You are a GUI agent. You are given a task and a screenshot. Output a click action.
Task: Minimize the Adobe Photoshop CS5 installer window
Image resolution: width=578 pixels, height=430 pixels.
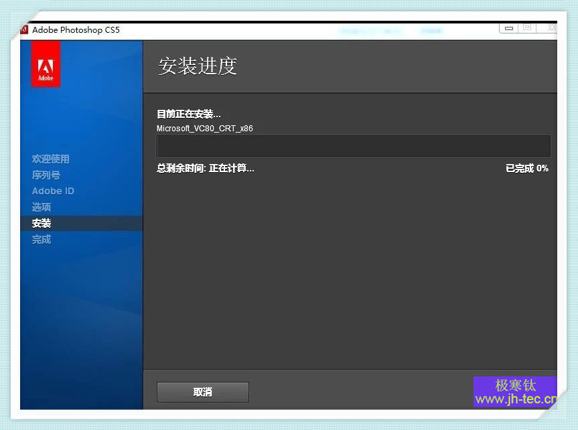(x=509, y=28)
